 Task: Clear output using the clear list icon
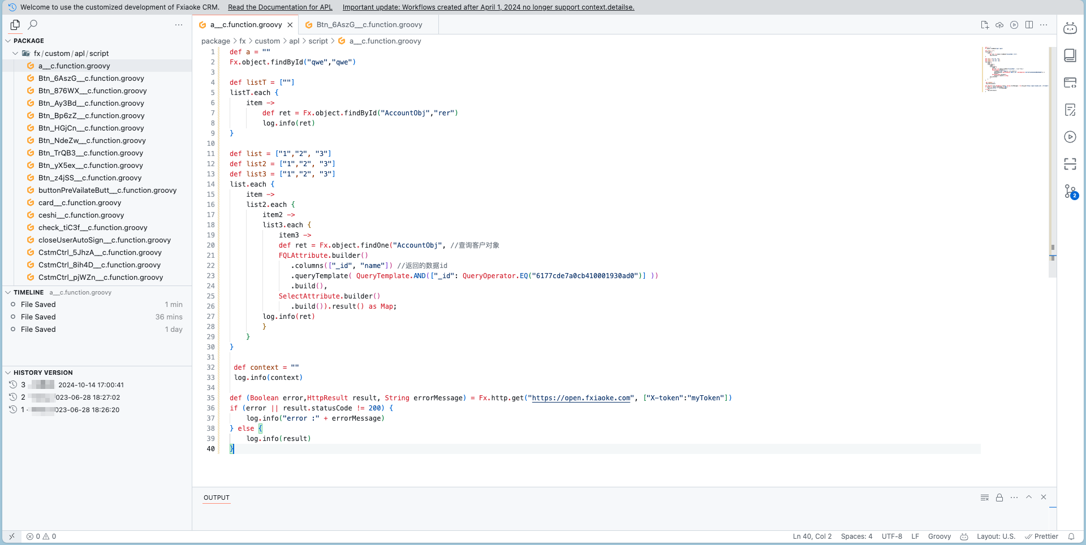pyautogui.click(x=985, y=498)
